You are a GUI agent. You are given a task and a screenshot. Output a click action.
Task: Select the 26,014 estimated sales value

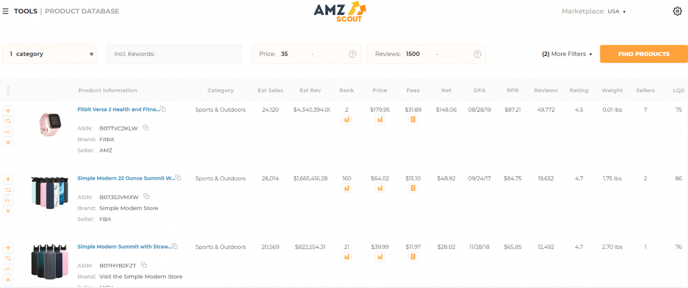[270, 178]
